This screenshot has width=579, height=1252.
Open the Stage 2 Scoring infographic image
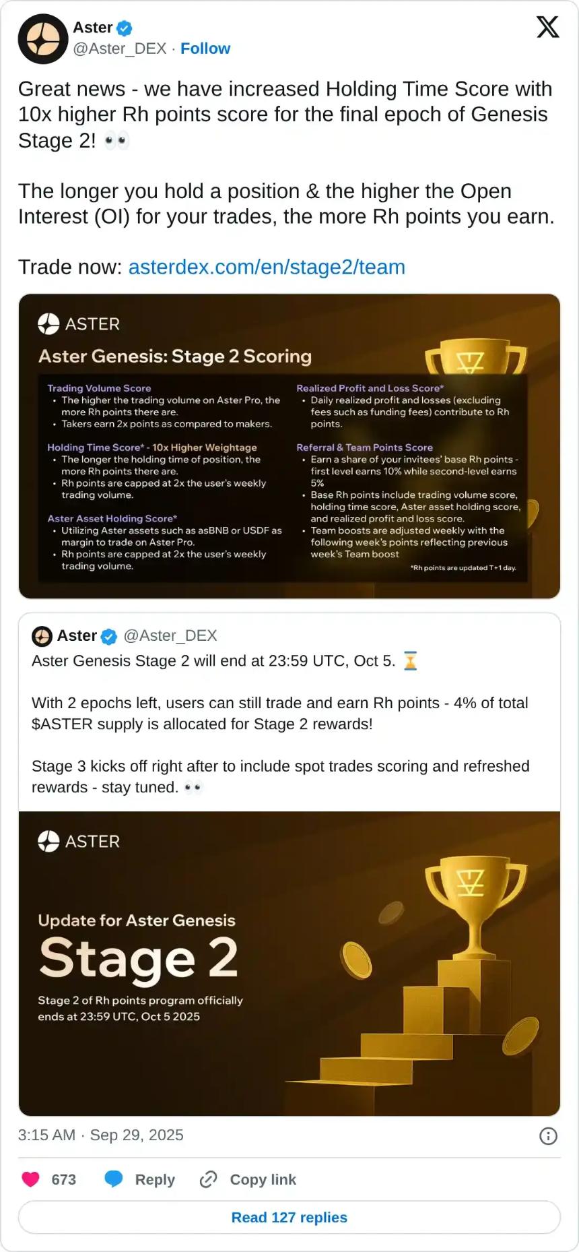tap(289, 445)
